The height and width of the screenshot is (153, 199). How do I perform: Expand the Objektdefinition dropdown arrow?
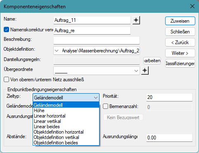[57, 51]
